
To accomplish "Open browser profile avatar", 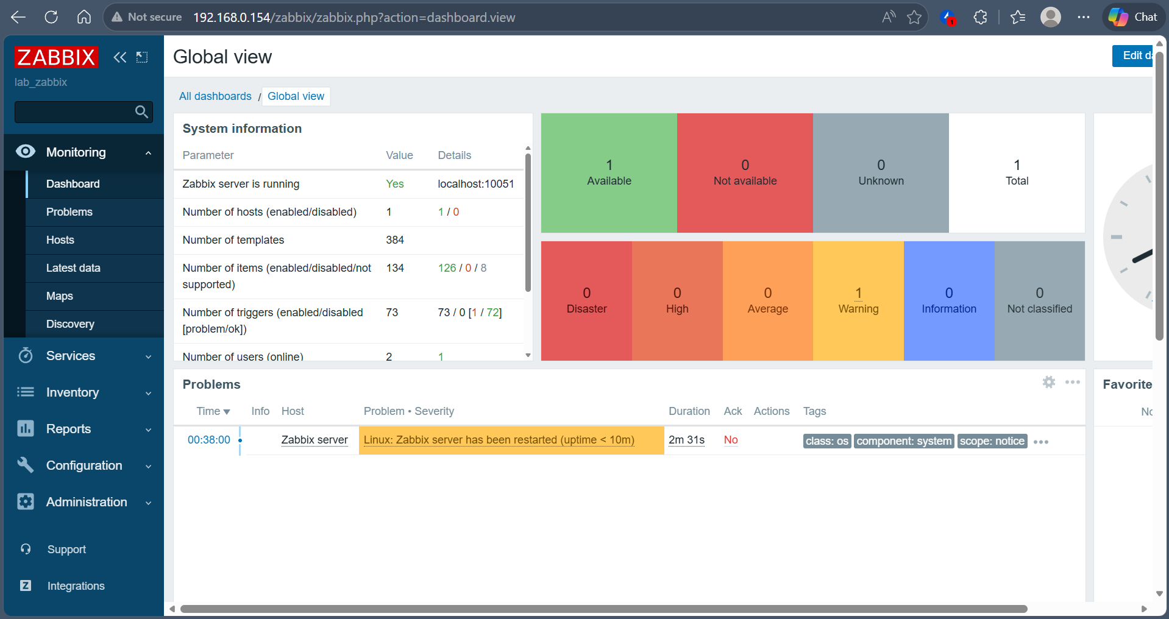I will 1051,17.
